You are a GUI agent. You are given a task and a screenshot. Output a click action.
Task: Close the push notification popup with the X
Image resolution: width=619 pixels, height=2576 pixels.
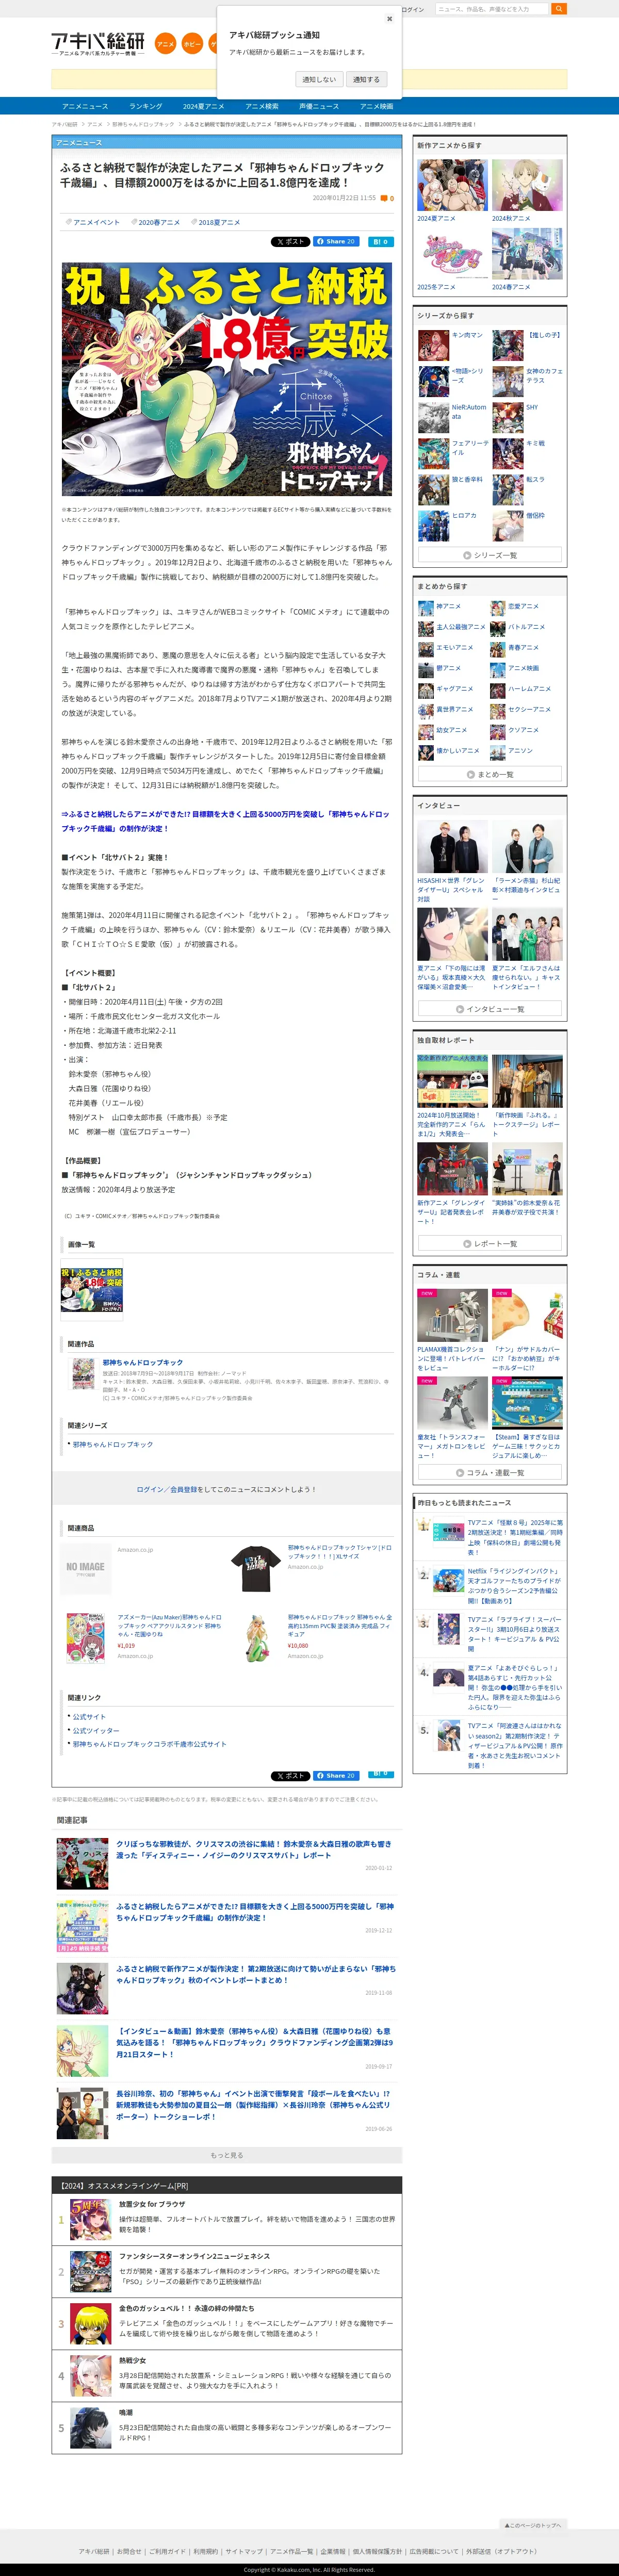coord(389,19)
